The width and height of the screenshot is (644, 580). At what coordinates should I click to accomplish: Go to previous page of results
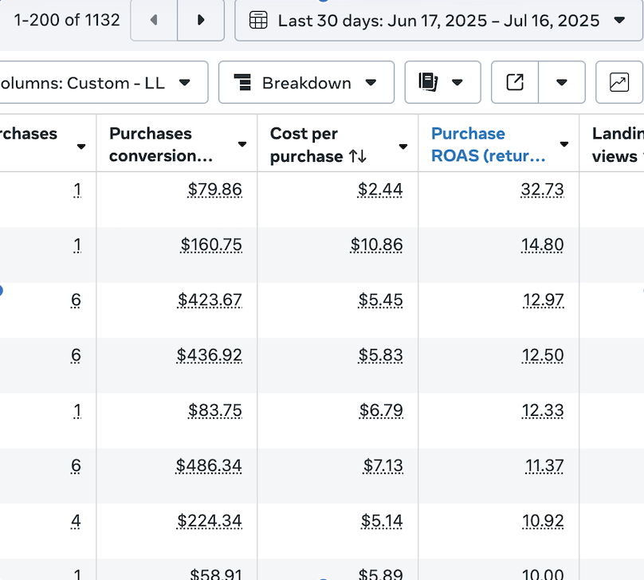coord(154,20)
